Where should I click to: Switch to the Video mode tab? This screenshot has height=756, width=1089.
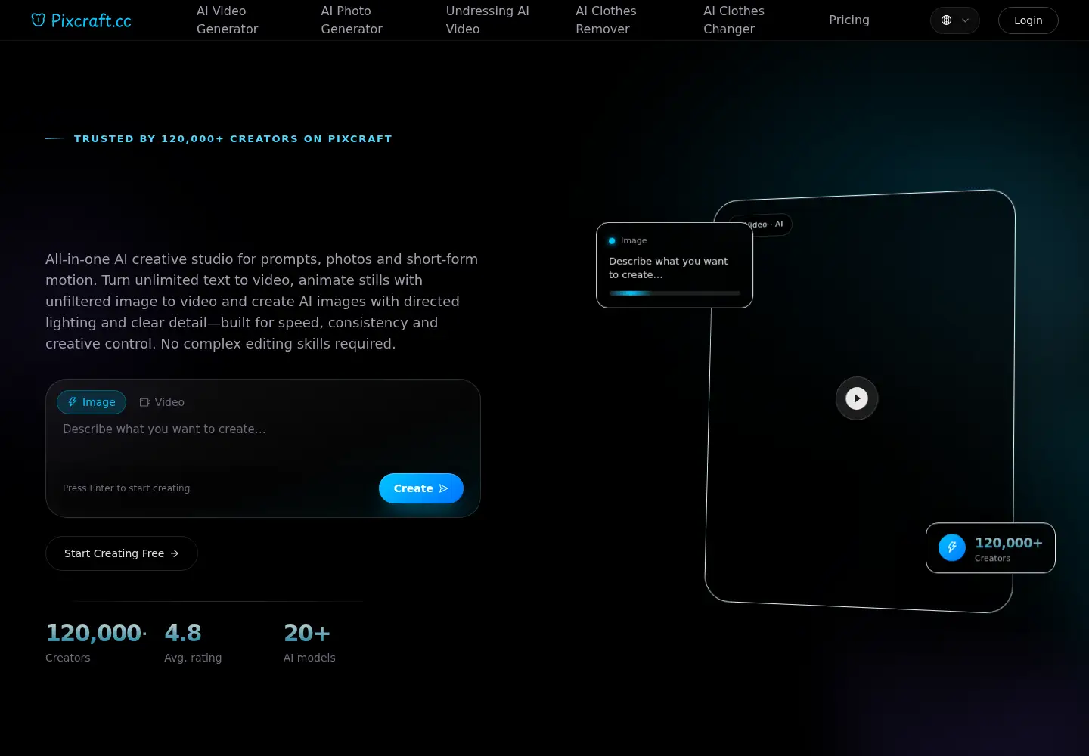162,402
